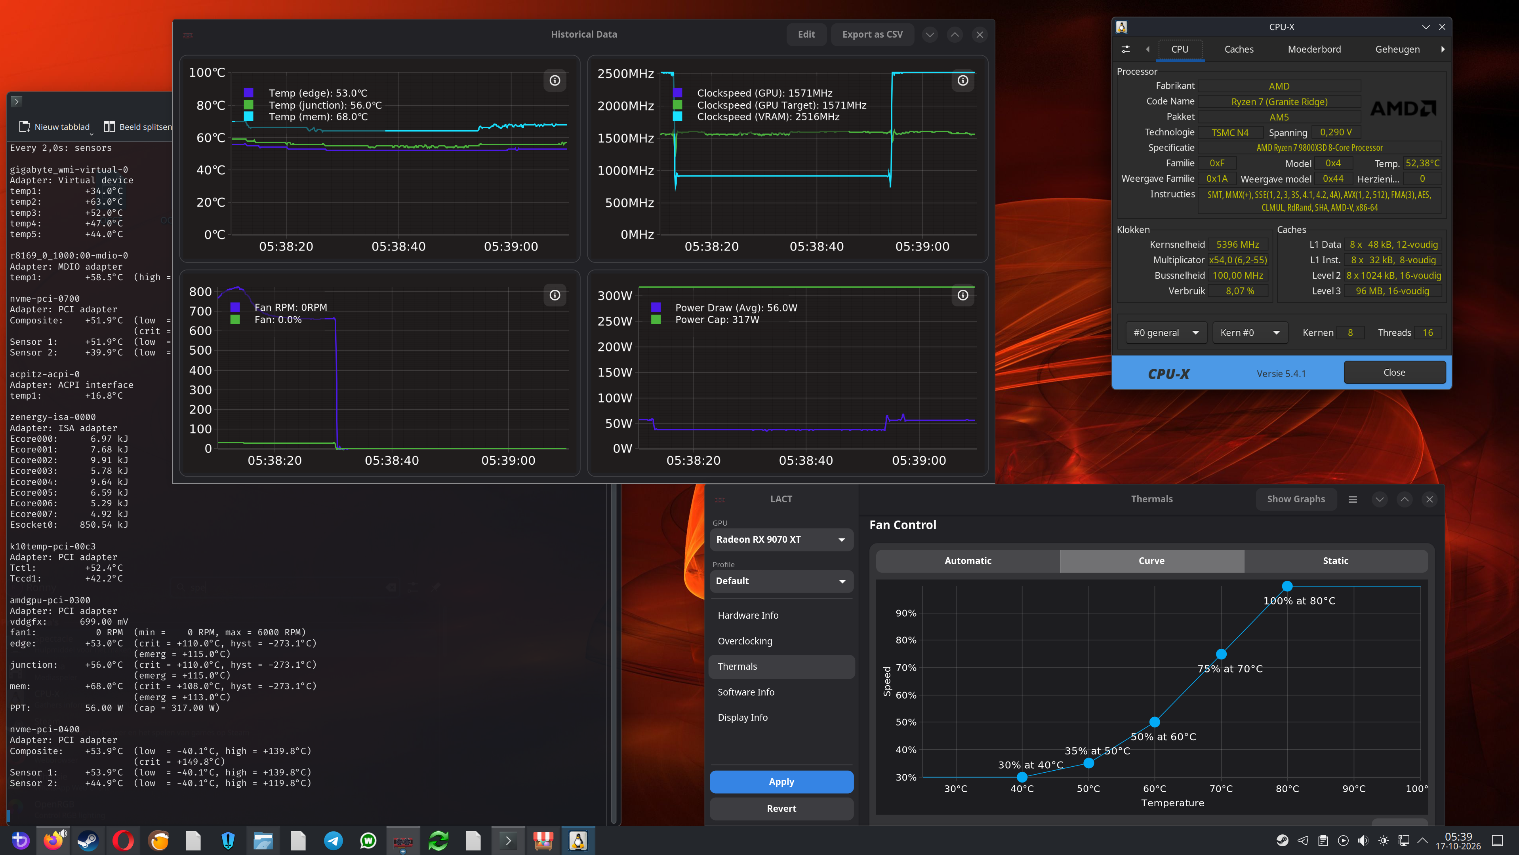Image resolution: width=1519 pixels, height=855 pixels.
Task: Click the Apply button in LACT
Action: pyautogui.click(x=781, y=782)
